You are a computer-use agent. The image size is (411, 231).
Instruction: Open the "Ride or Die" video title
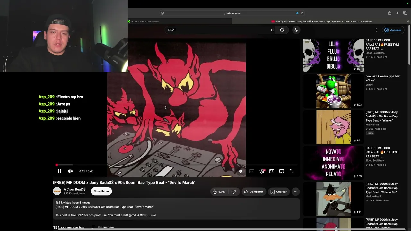[382, 188]
